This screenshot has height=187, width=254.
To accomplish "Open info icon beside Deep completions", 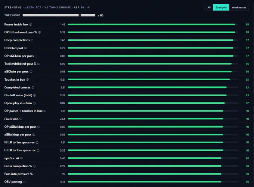I will tap(32, 40).
